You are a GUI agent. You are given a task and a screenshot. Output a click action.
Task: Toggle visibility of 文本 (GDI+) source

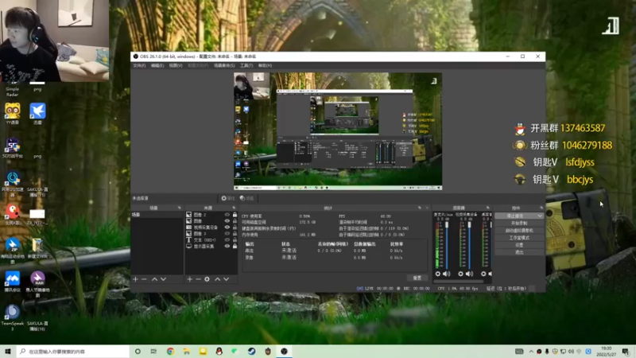point(227,240)
